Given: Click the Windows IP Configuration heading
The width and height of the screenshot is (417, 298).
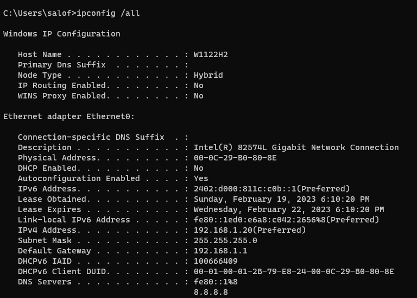Looking at the screenshot, I should [x=62, y=34].
